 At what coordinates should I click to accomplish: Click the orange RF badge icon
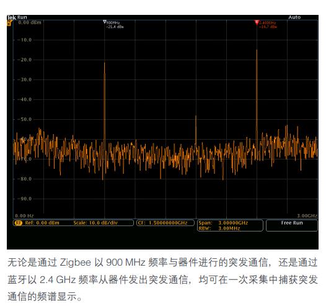(x=19, y=223)
